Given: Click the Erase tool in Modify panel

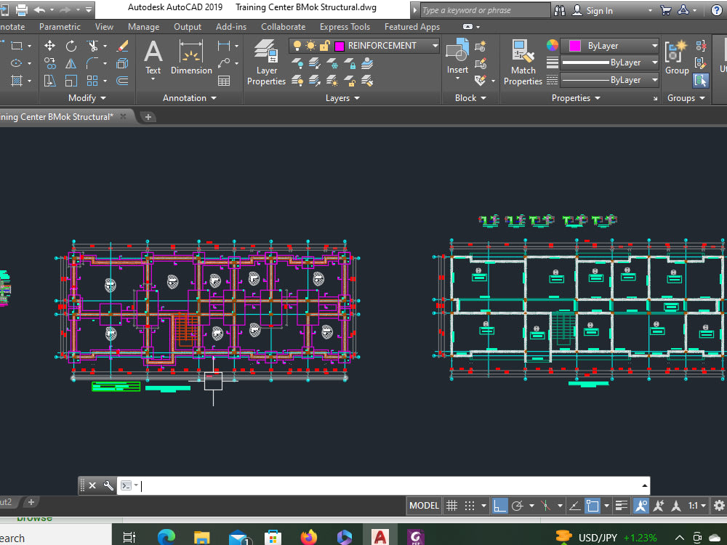Looking at the screenshot, I should (121, 46).
